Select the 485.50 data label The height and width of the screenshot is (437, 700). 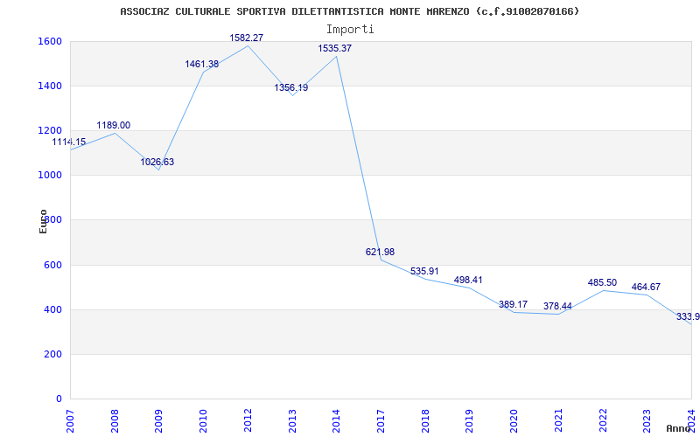pyautogui.click(x=602, y=282)
